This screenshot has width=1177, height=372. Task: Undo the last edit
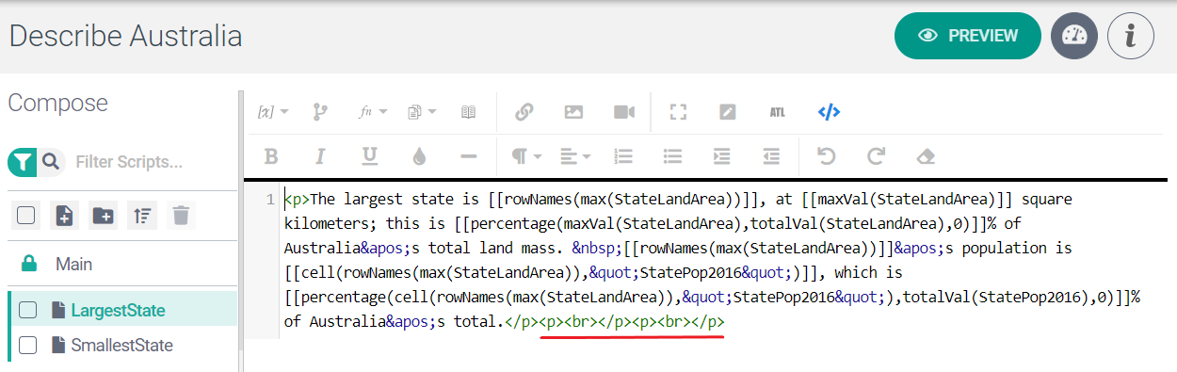click(x=827, y=156)
